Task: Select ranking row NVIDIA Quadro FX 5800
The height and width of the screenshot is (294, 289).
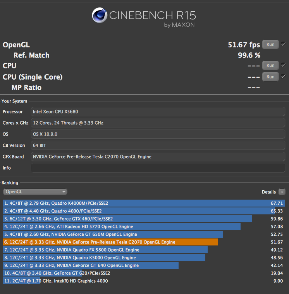Action: point(144,250)
